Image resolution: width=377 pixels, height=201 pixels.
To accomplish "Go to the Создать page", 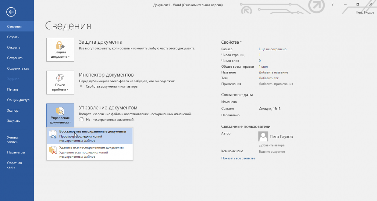I will [17, 37].
